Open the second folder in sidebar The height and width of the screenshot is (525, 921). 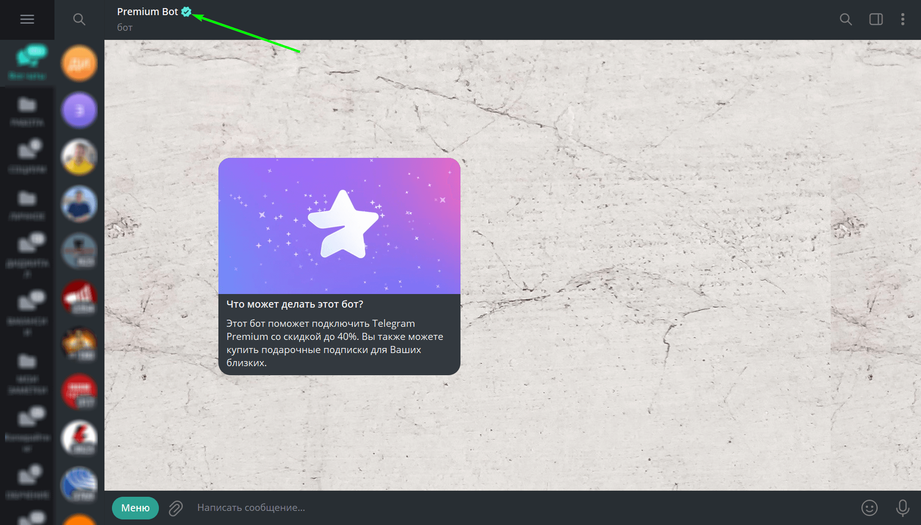coord(27,112)
